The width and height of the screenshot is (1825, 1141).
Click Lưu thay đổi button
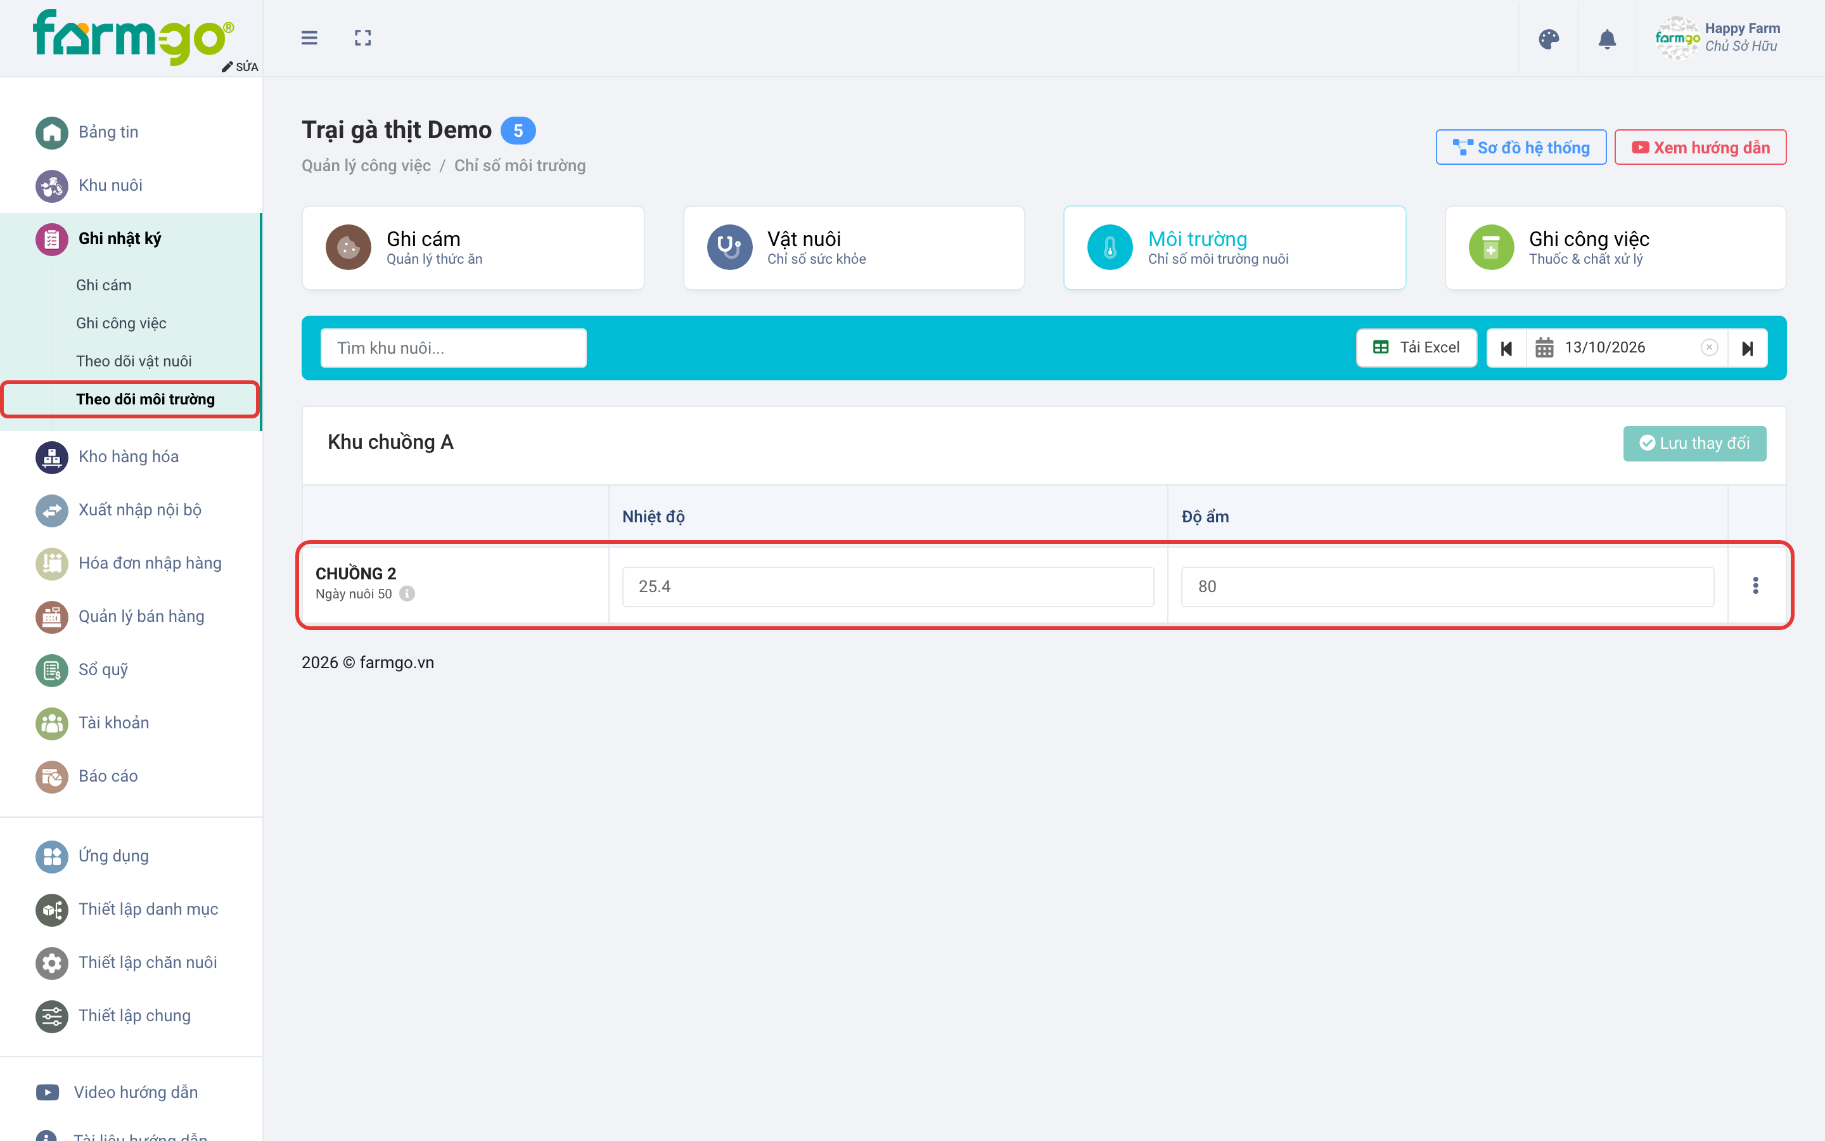[x=1694, y=443]
